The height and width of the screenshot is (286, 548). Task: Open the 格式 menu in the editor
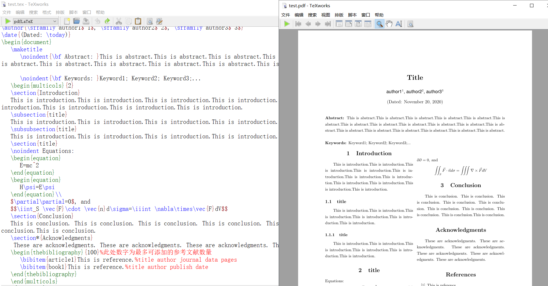pyautogui.click(x=46, y=12)
